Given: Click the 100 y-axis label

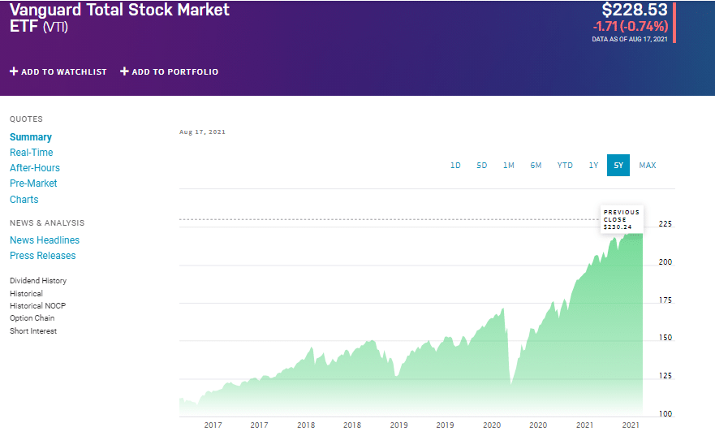Looking at the screenshot, I should click(665, 413).
